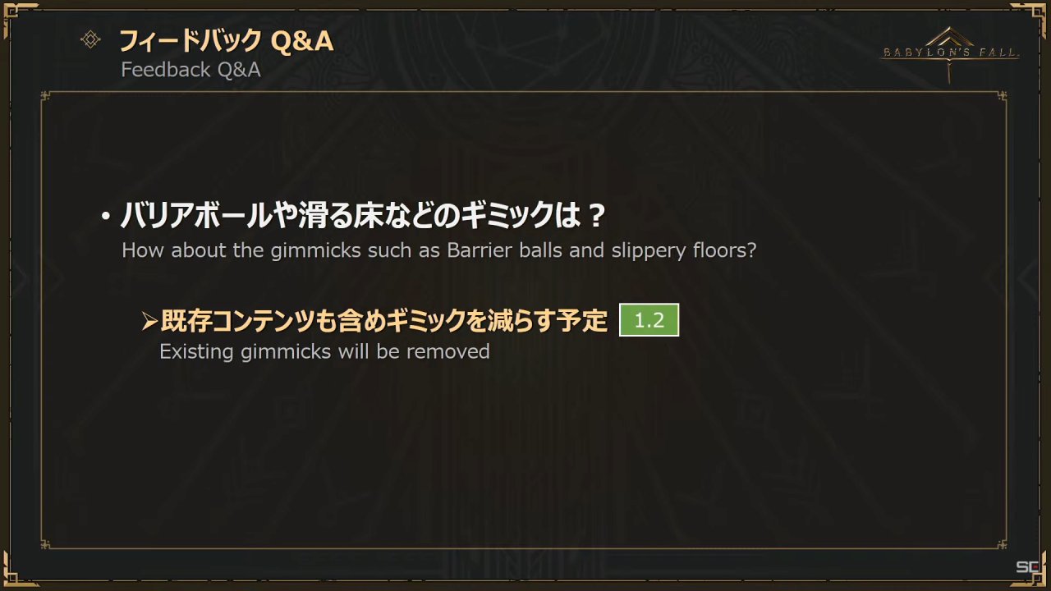Screen dimensions: 1051x591
Task: Click the Feedback Q&A English subtitle
Action: tap(190, 70)
